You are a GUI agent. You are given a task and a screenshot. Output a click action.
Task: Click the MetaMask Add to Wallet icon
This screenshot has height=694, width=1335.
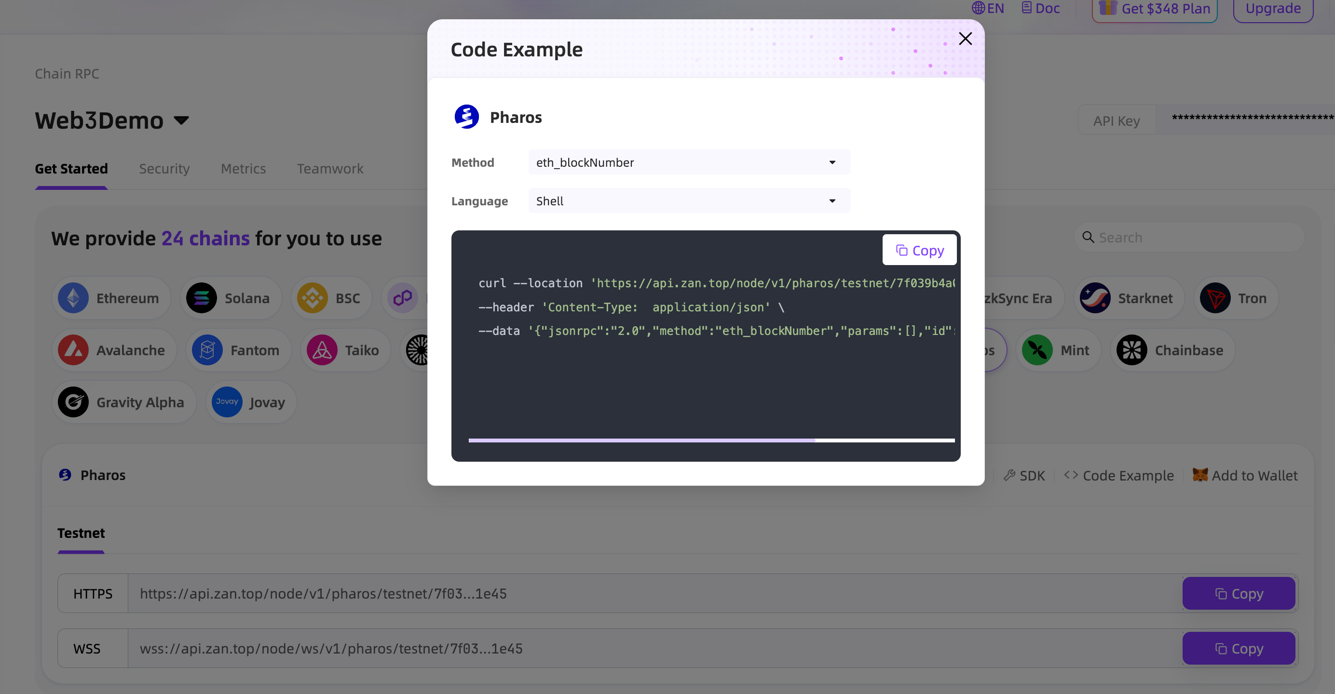point(1200,475)
